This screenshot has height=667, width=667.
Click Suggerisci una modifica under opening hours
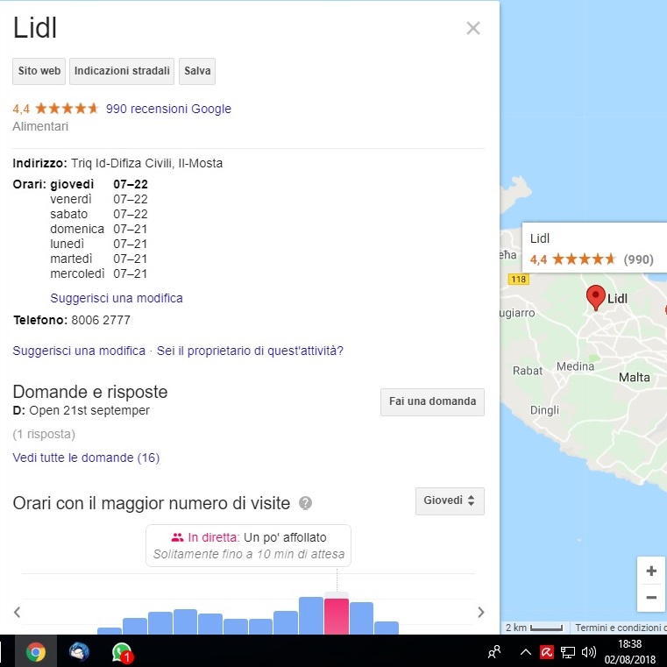point(117,298)
